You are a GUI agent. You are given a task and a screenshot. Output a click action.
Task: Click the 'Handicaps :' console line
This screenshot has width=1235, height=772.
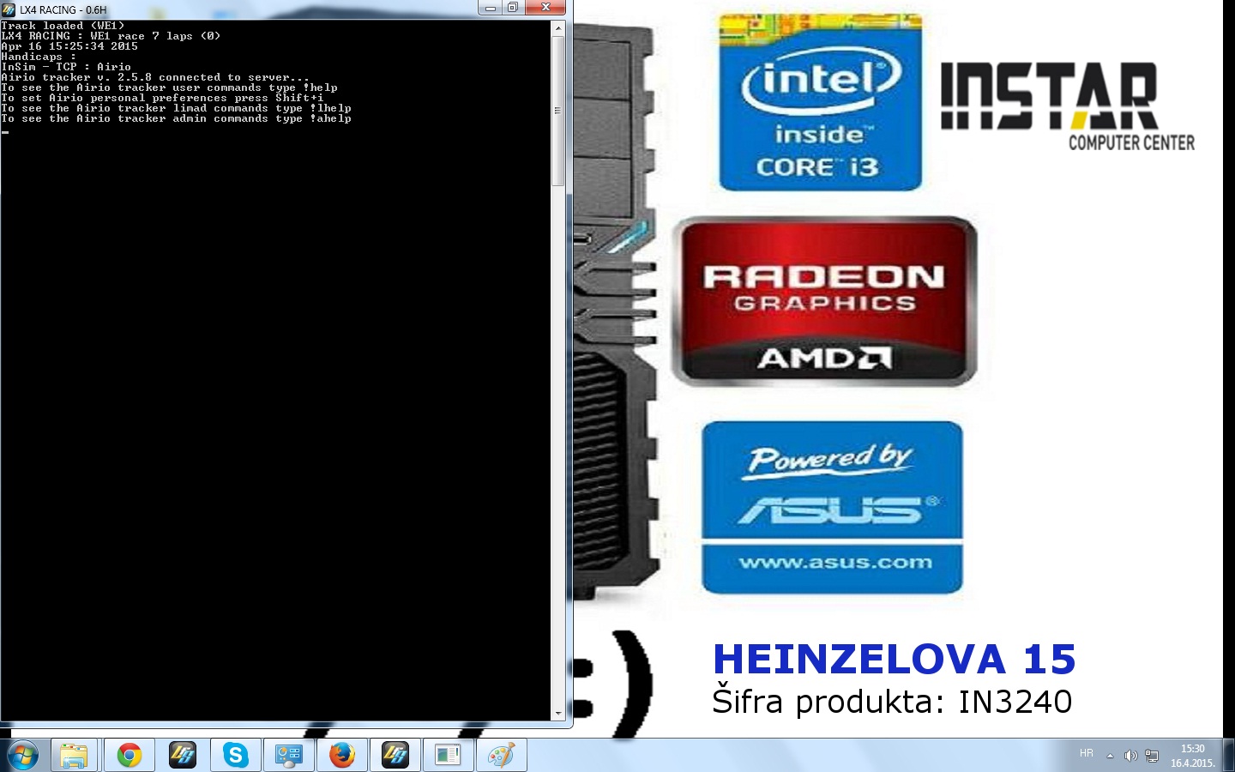click(39, 57)
